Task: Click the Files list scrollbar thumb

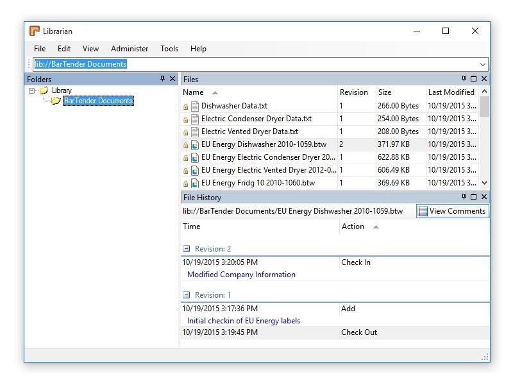Action: [484, 107]
